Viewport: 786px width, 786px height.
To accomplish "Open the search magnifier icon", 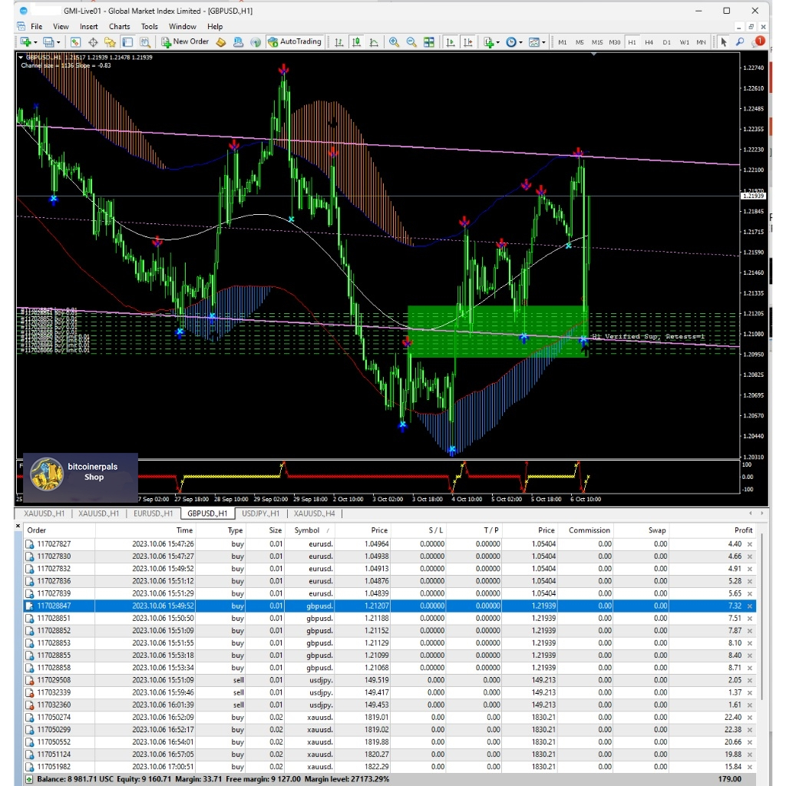I will 741,42.
